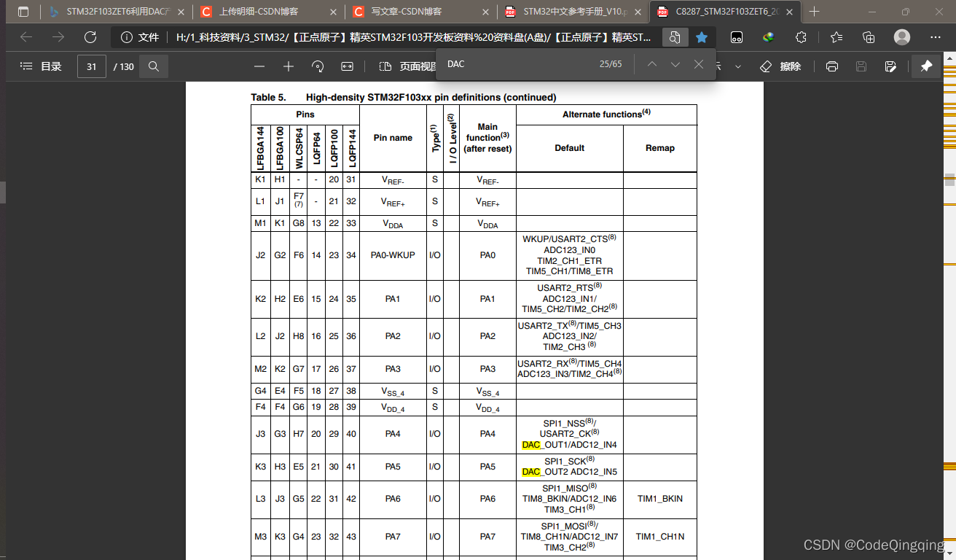Click the TIM1_CH1N remap cell
Image resolution: width=956 pixels, height=560 pixels.
[659, 537]
